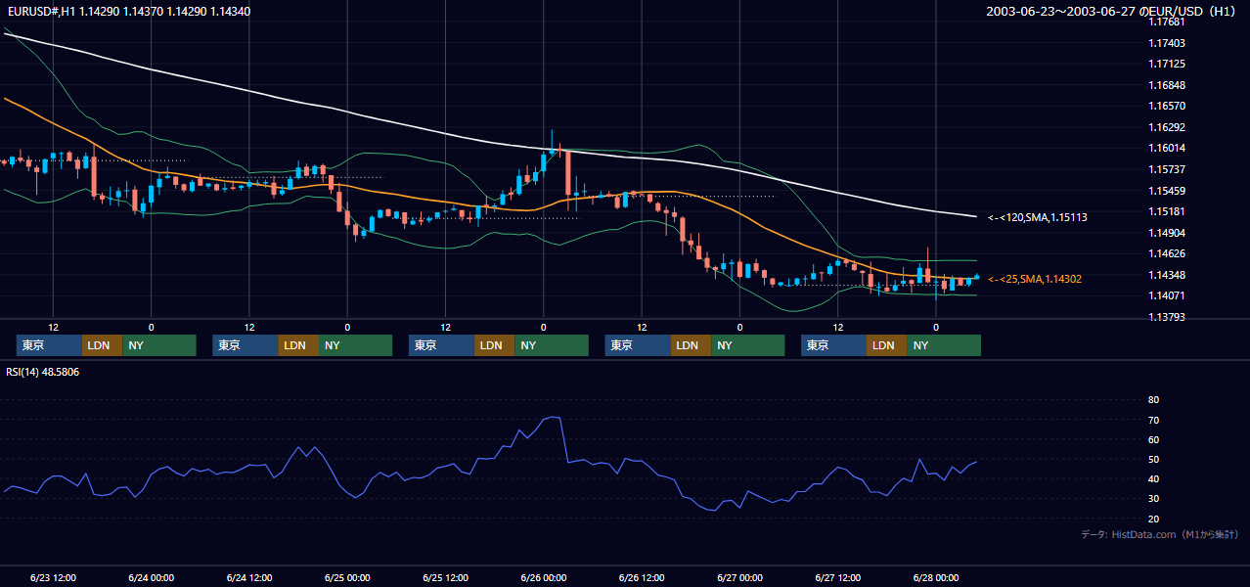The image size is (1250, 587).
Task: Click the LDN session block for 6/27
Action: point(887,345)
